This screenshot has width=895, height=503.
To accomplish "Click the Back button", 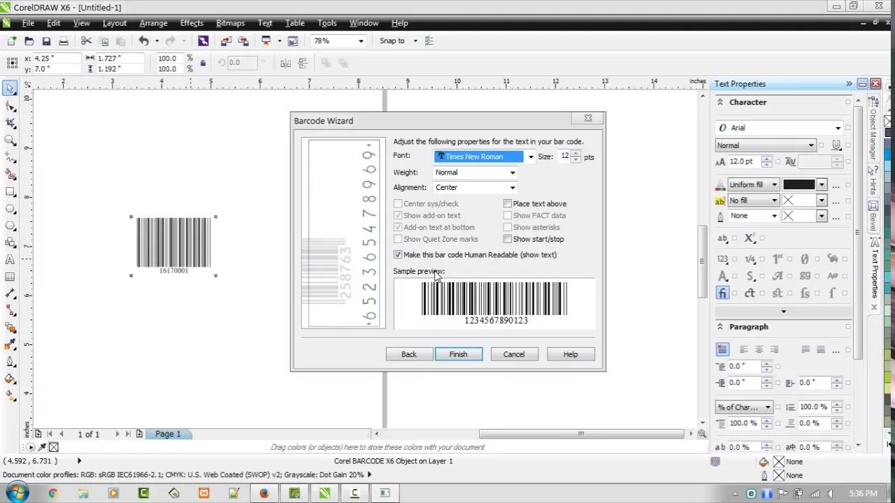I will [x=409, y=354].
